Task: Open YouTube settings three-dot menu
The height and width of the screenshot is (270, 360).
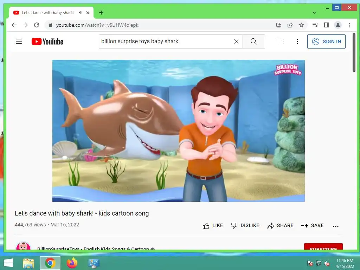Action: pos(297,41)
